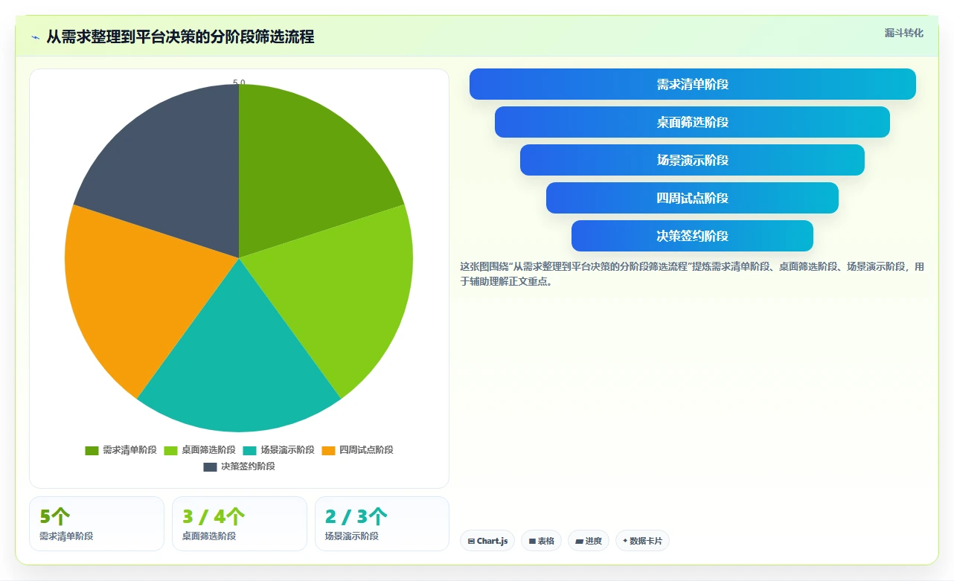Click the 决策签约阶段 legend text

coord(248,466)
